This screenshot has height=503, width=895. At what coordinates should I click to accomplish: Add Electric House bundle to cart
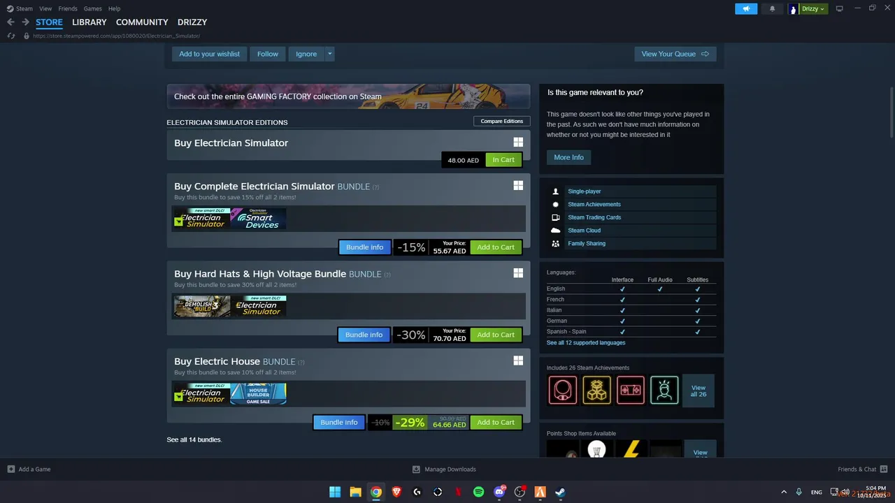(x=496, y=422)
